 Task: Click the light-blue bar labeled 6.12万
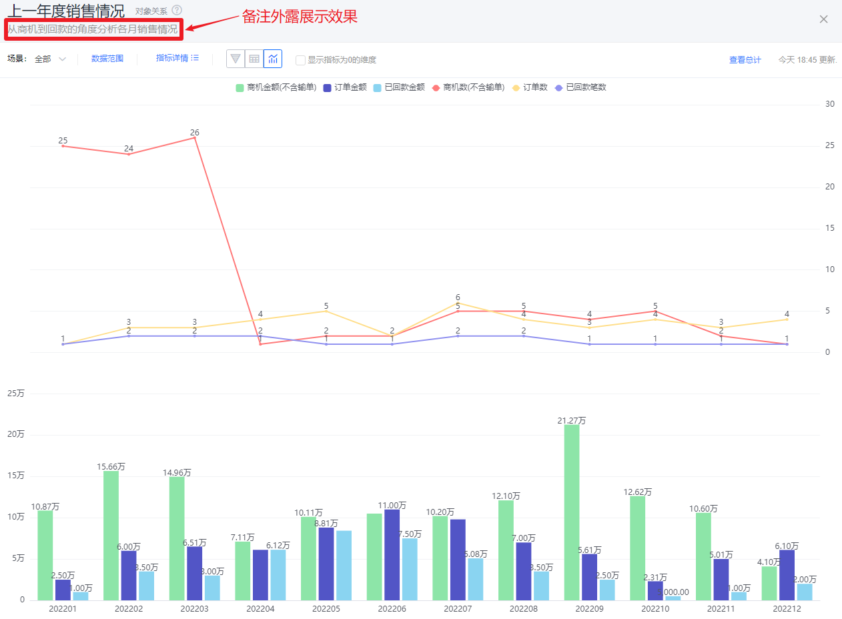[x=278, y=575]
